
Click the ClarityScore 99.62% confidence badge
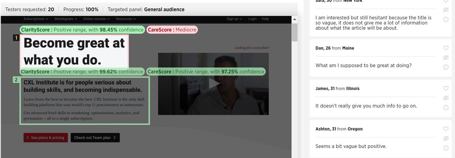coord(82,71)
